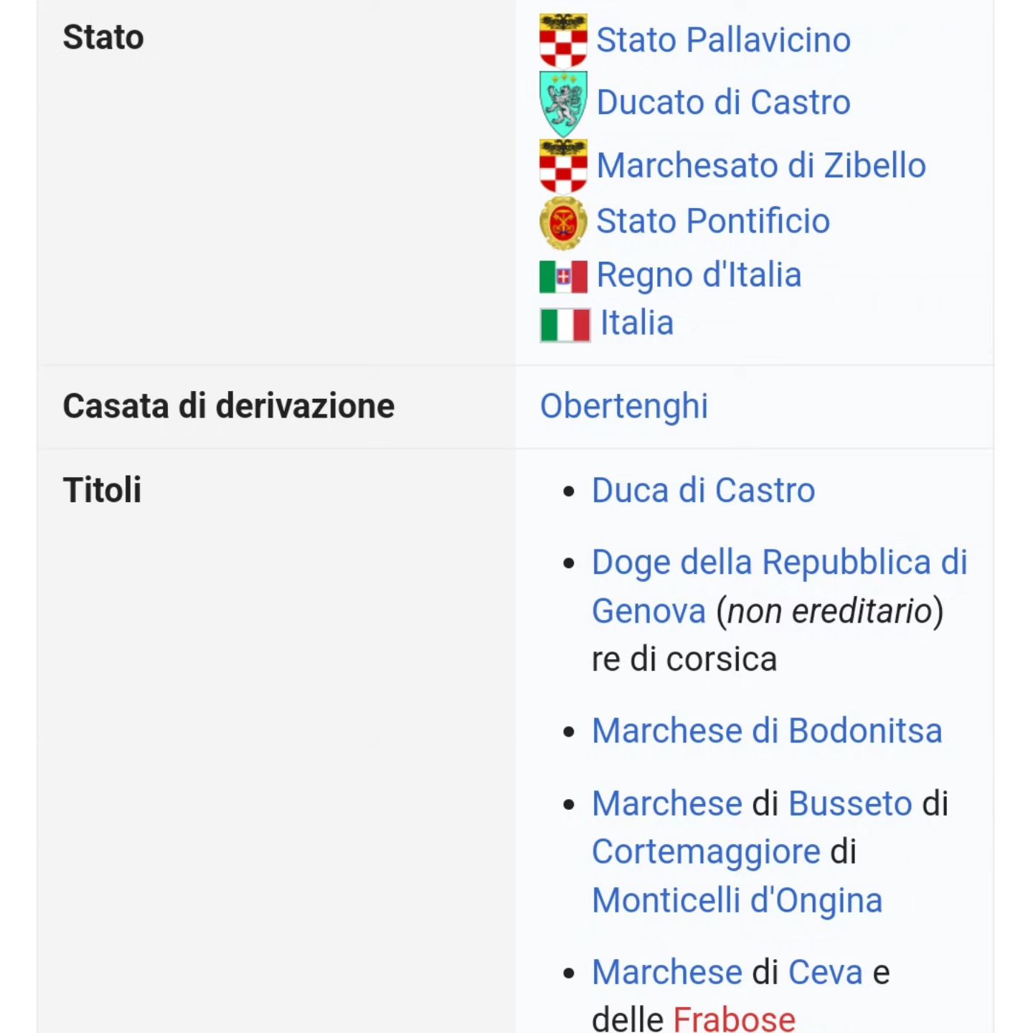Image resolution: width=1033 pixels, height=1033 pixels.
Task: Click the Stato Pontificio emblem icon
Action: tap(563, 222)
